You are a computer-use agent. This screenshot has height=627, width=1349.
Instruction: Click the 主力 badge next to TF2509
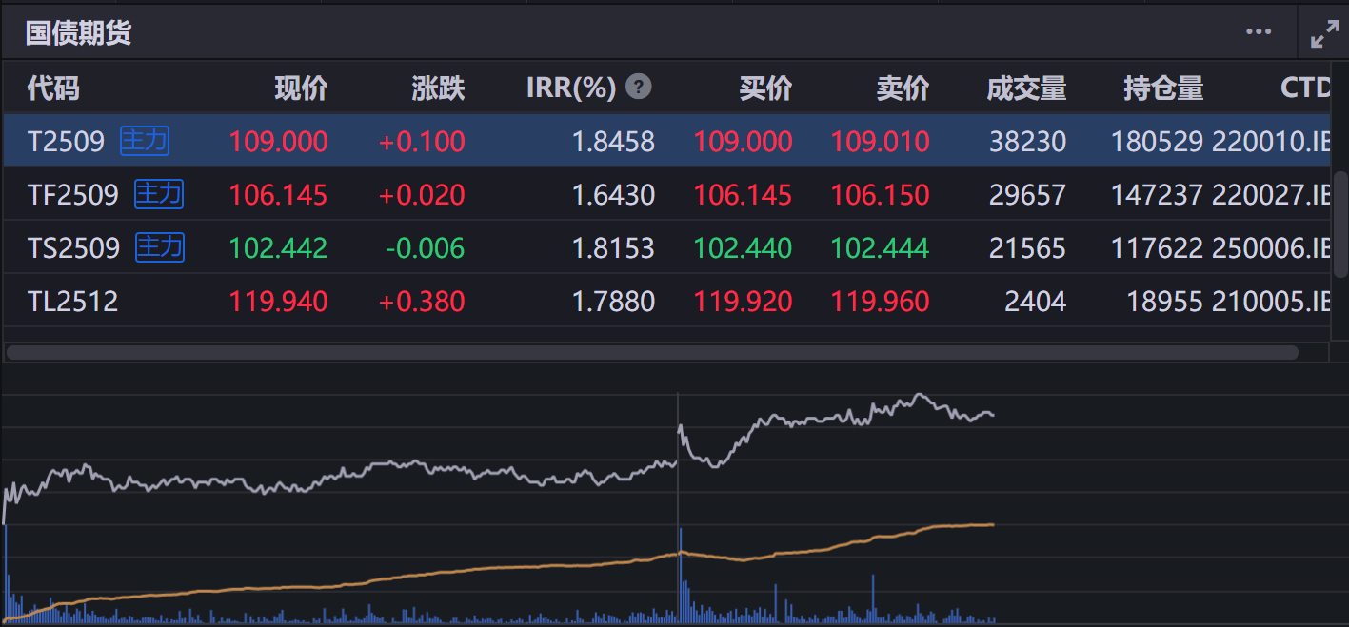(x=159, y=195)
